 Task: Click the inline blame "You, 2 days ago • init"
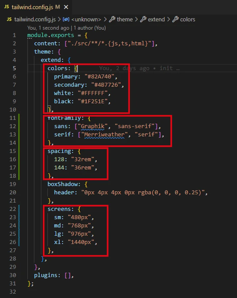(x=139, y=68)
